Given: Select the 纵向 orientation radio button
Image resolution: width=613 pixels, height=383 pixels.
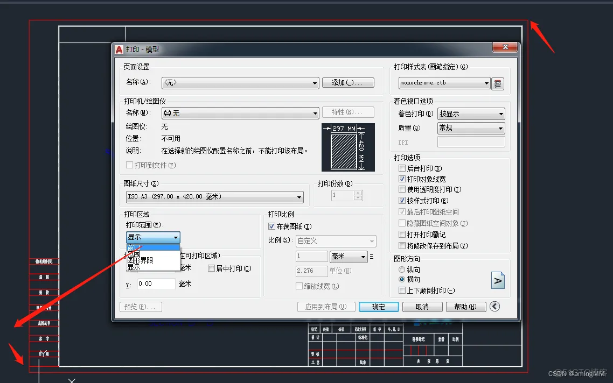Looking at the screenshot, I should 402,269.
